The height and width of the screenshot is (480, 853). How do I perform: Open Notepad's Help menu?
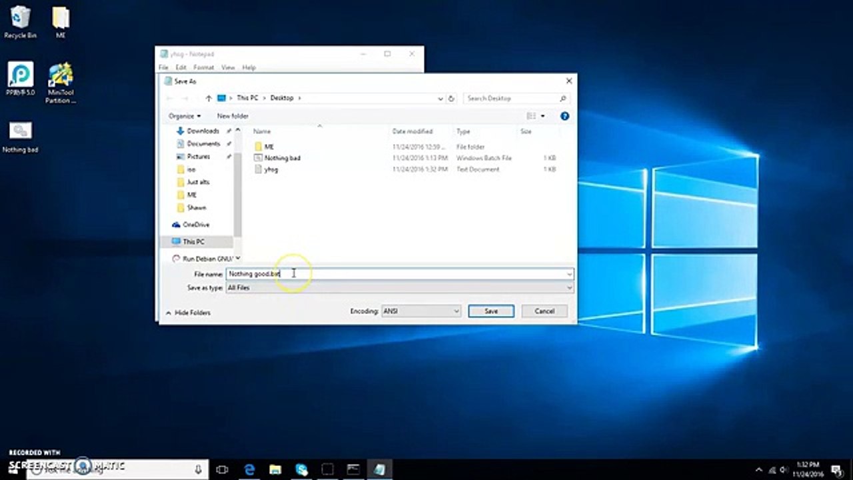click(x=249, y=67)
